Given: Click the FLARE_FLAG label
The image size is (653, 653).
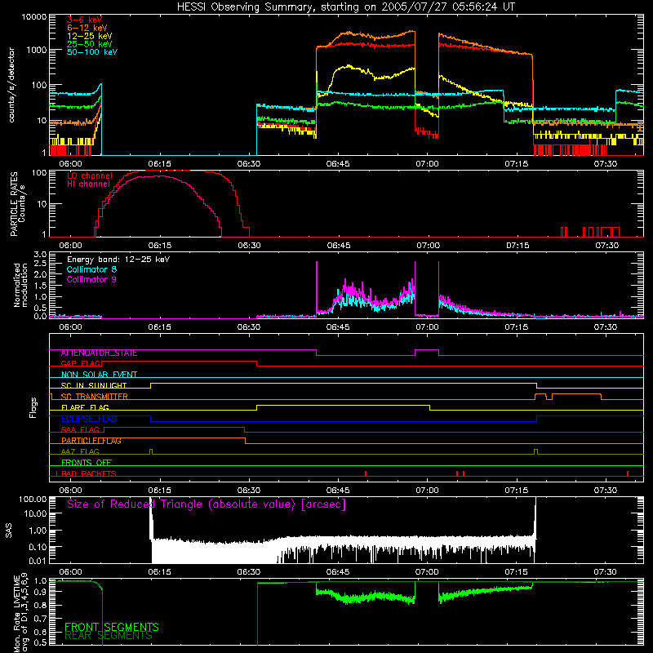Looking at the screenshot, I should coord(85,407).
